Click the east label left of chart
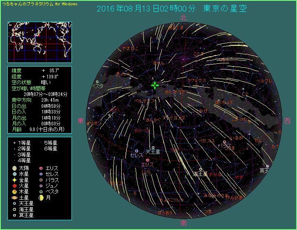Viewport: 297px width, 230px height. coord(80,121)
